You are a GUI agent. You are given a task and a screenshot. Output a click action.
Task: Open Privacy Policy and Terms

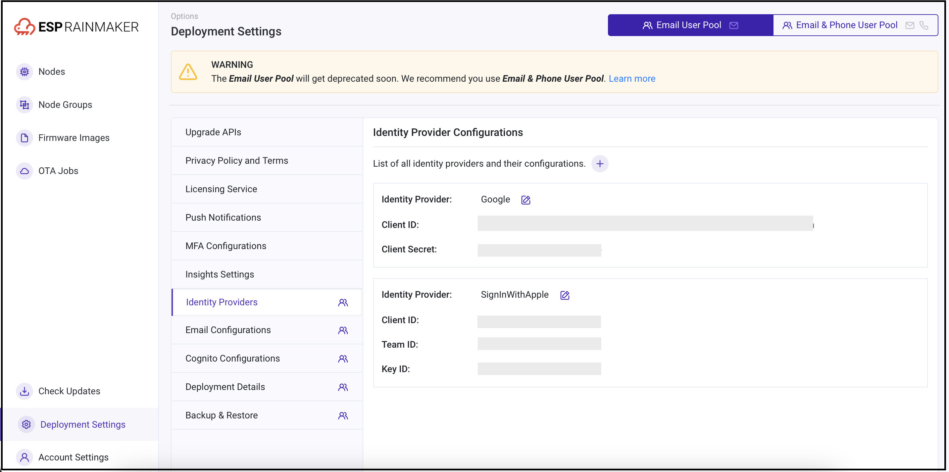click(267, 160)
